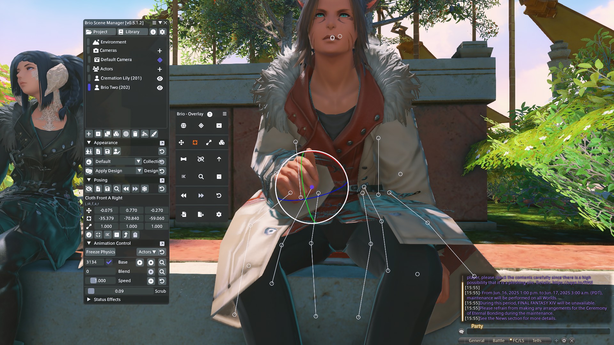Click the info icon in Scene Manager
Image resolution: width=614 pixels, height=345 pixels.
(x=153, y=32)
